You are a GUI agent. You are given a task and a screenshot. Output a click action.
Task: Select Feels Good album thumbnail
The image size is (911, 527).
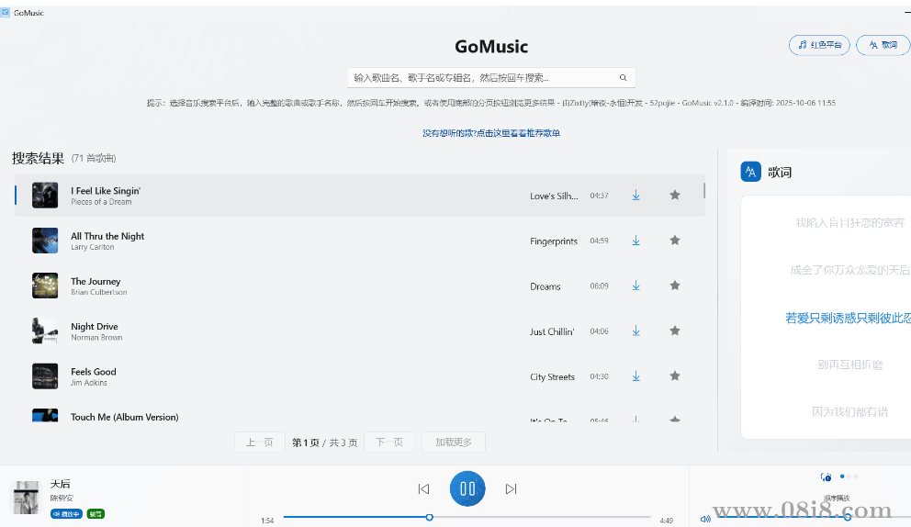[45, 376]
